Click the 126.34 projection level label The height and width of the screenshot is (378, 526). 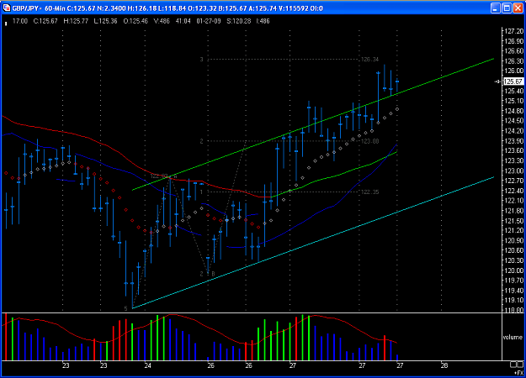point(370,60)
